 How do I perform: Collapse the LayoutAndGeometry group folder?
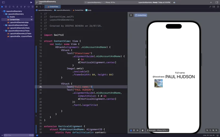[4, 14]
